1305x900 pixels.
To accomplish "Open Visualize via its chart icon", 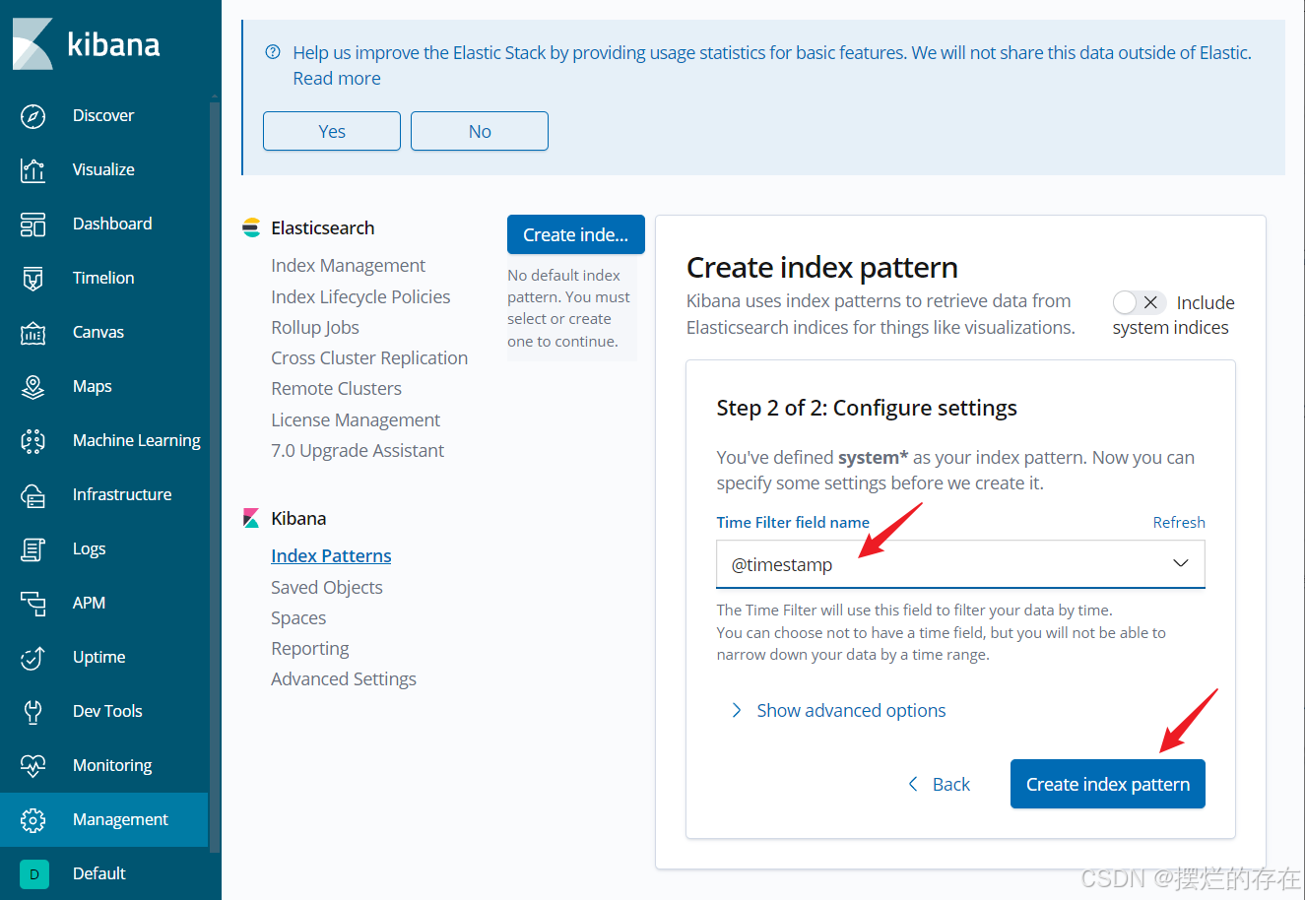I will point(33,170).
